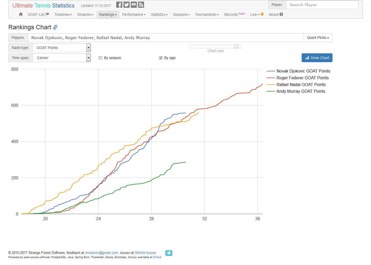Click the Players names input field
The height and width of the screenshot is (265, 371).
(166, 38)
